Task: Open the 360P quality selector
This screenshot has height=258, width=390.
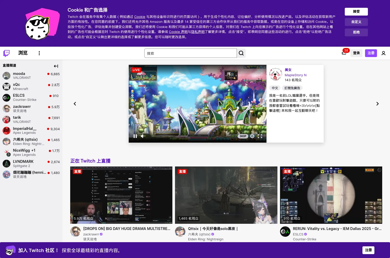Action: [243, 136]
